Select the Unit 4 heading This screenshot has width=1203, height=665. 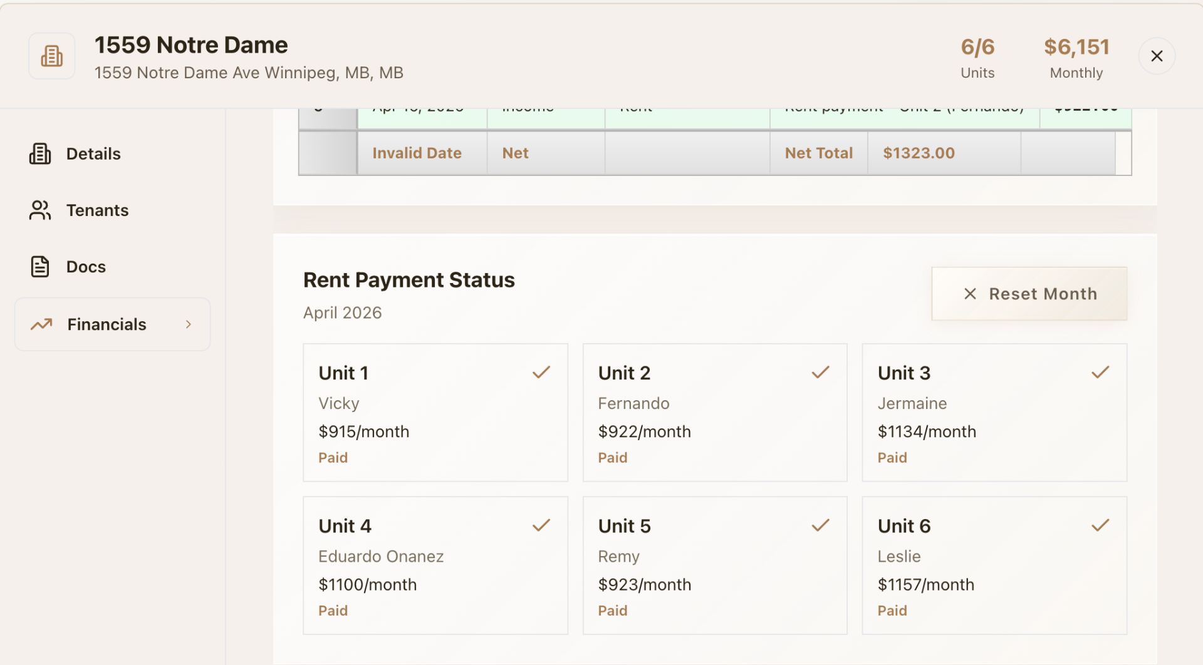(x=345, y=526)
